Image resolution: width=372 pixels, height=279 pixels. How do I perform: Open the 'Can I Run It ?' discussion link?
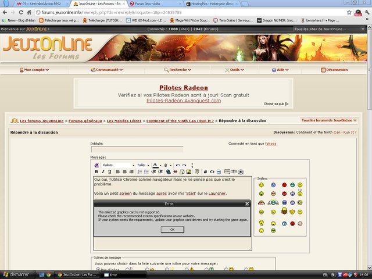coord(345,132)
